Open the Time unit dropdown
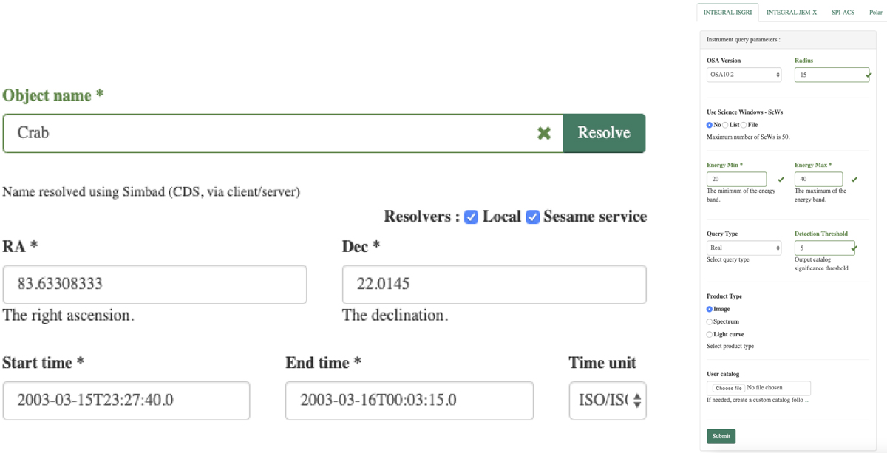887x453 pixels. pos(607,401)
